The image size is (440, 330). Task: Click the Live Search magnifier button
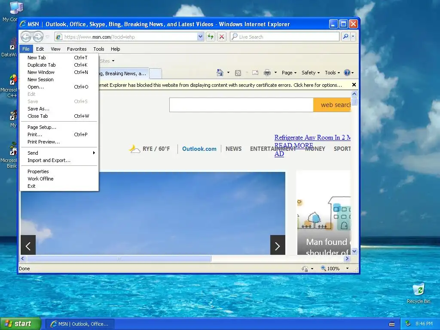point(346,37)
